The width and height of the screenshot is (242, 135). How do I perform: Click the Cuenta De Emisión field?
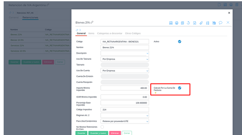click(125, 76)
